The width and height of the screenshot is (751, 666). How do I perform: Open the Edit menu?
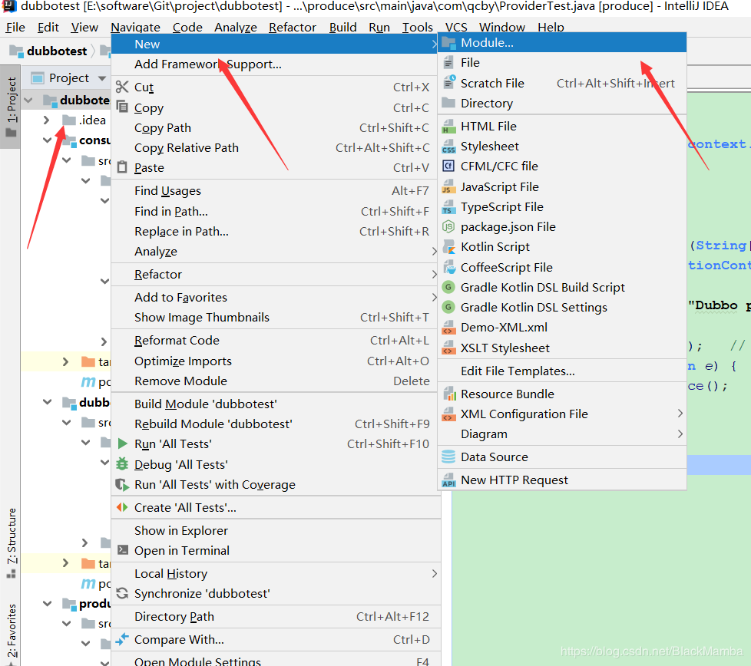tap(48, 28)
